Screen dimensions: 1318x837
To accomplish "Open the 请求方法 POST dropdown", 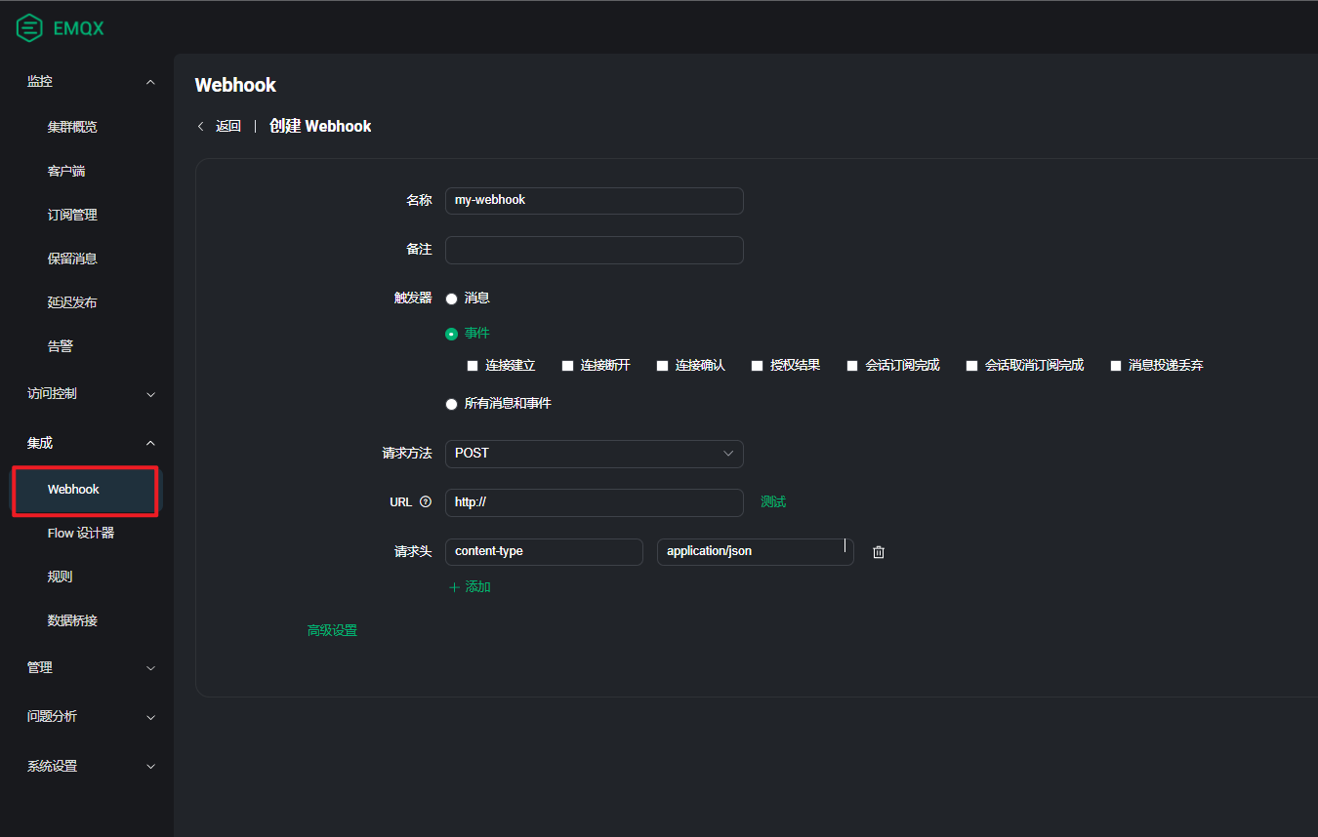I will coord(595,454).
